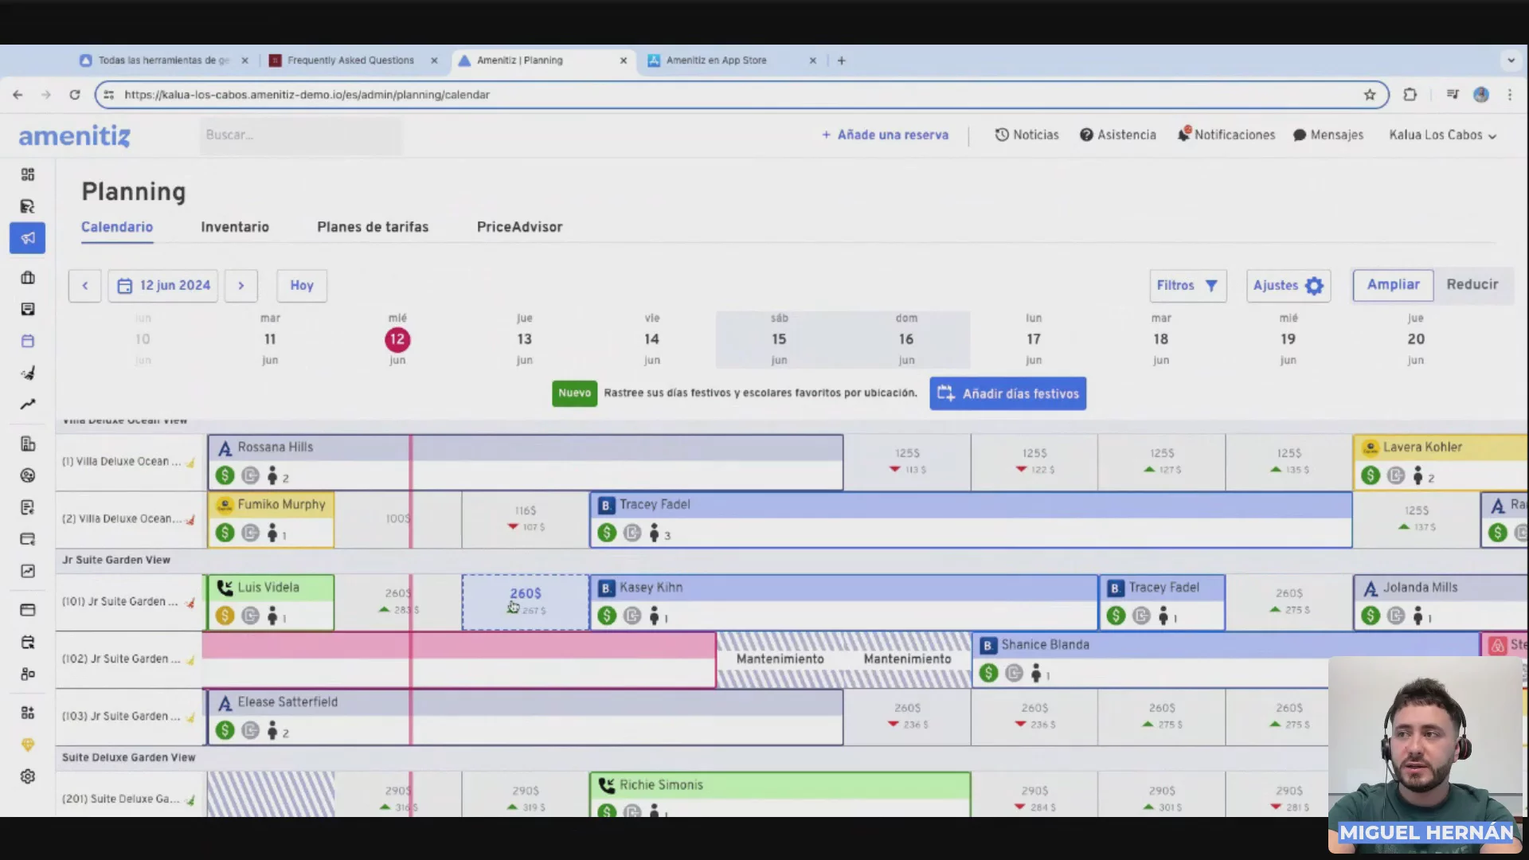Switch to Inventario tab
The width and height of the screenshot is (1529, 860).
pyautogui.click(x=235, y=227)
